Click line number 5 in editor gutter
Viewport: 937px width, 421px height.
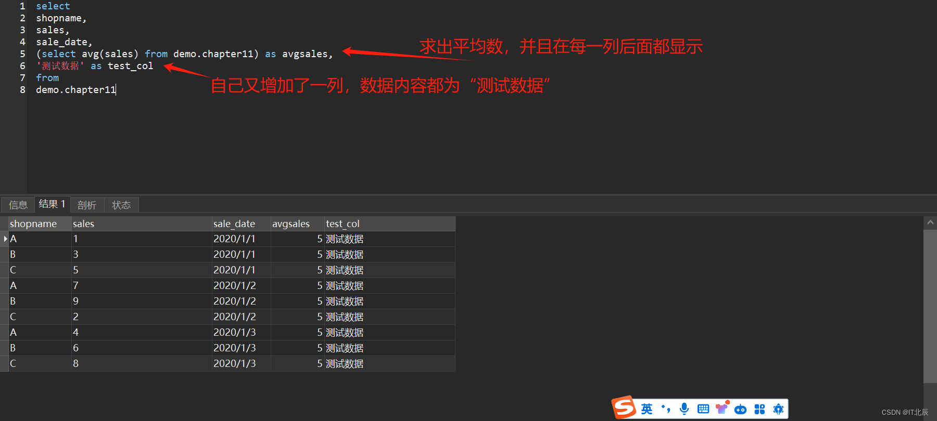22,54
